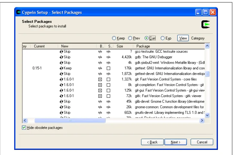
Task: Click gnutls-devel package description
Action: tap(170, 113)
